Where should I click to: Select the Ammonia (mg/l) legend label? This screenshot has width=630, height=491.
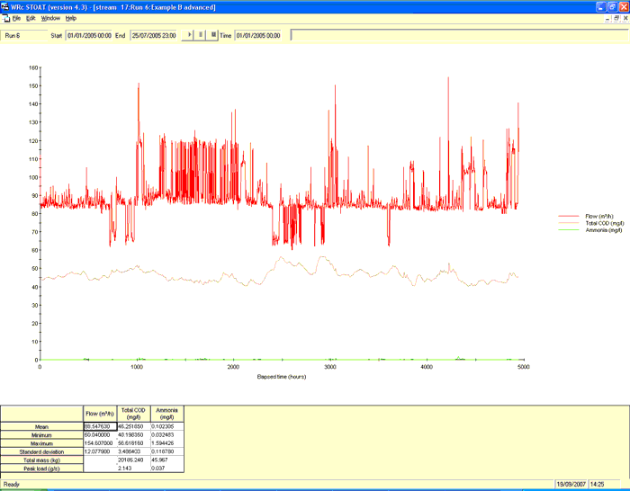coord(604,230)
